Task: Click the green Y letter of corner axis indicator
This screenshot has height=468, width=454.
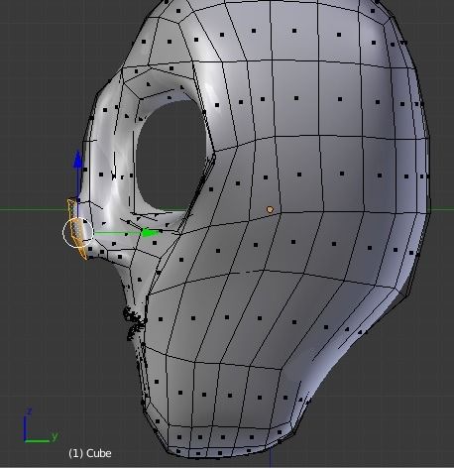Action: click(55, 436)
